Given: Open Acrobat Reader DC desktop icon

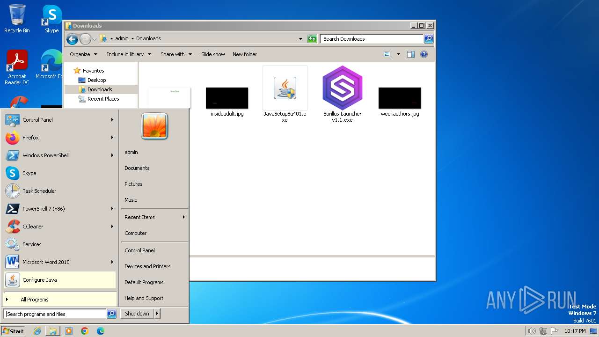Looking at the screenshot, I should click(x=17, y=67).
